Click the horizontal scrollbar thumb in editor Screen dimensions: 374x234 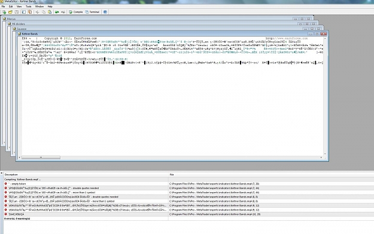(41, 157)
